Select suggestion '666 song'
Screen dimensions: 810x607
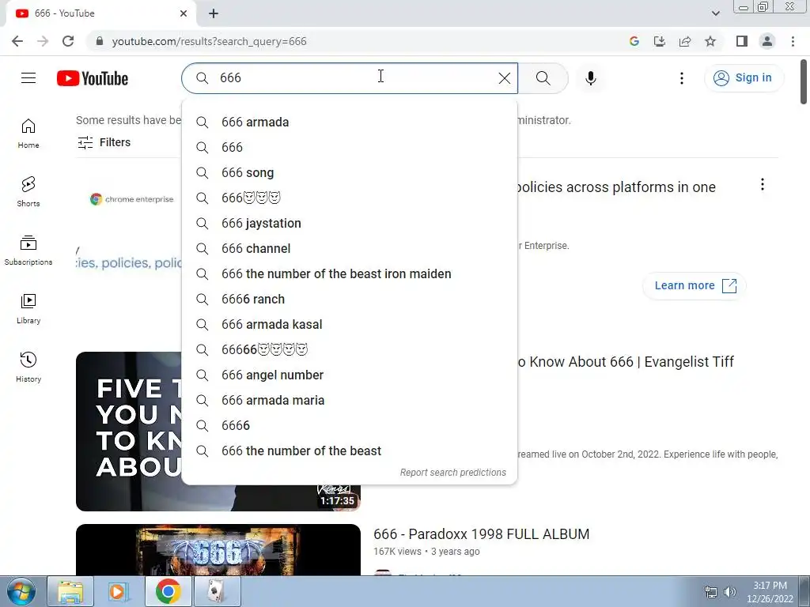coord(350,172)
